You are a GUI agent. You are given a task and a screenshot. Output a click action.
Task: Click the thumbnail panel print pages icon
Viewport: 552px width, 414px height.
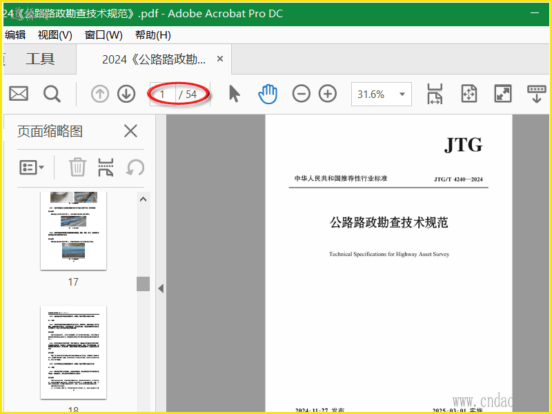click(106, 167)
